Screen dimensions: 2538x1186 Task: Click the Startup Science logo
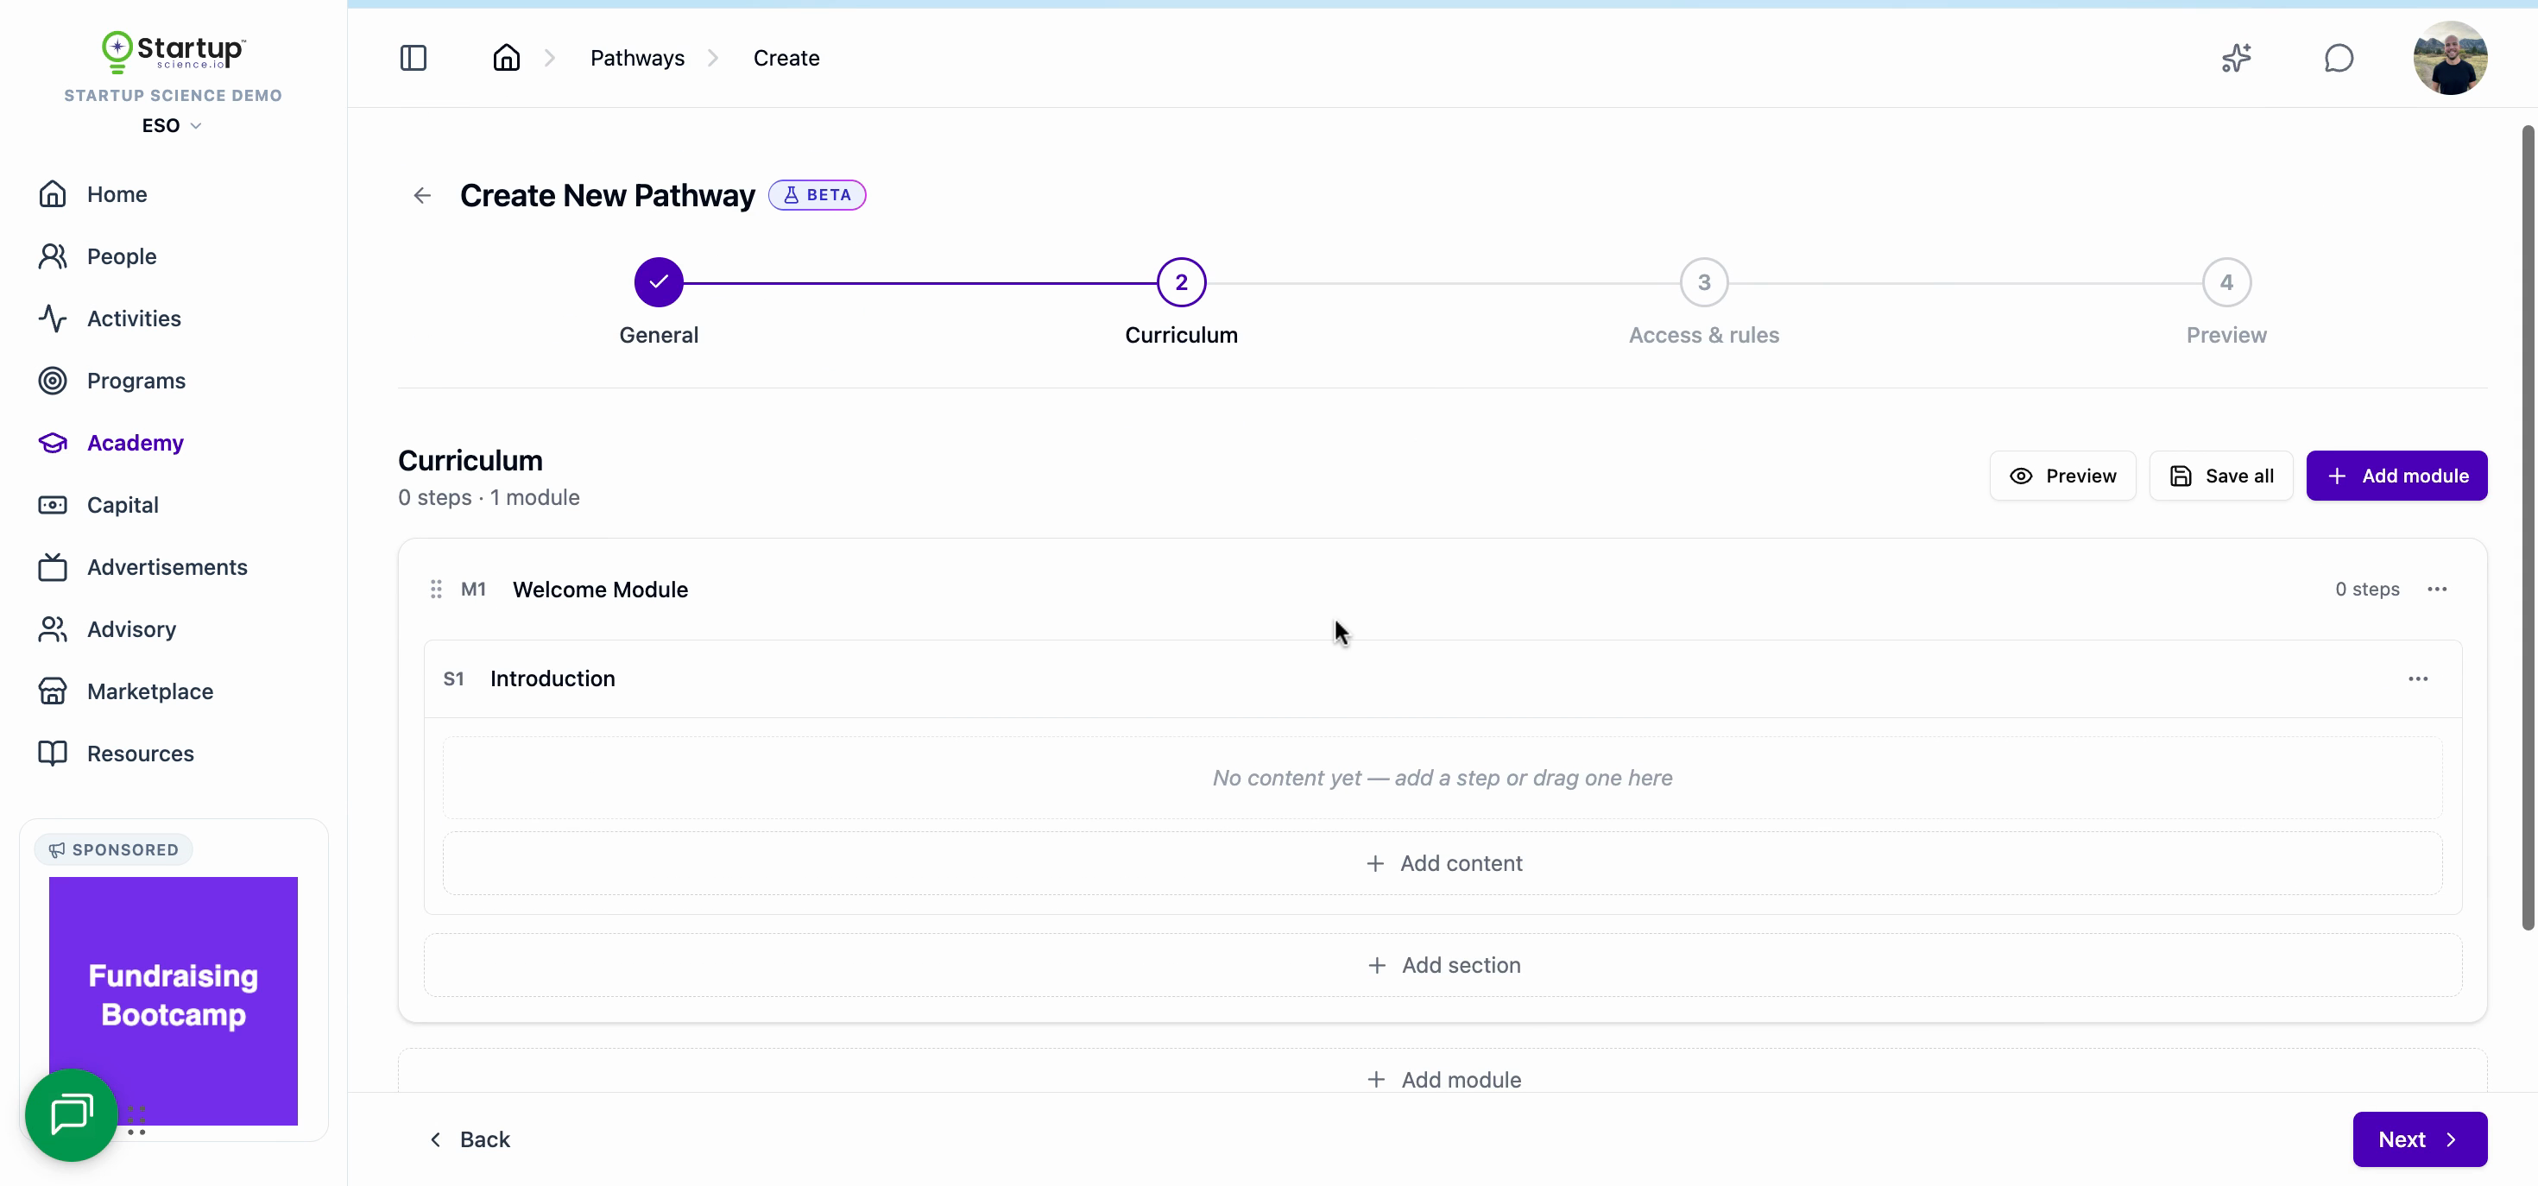coord(174,52)
